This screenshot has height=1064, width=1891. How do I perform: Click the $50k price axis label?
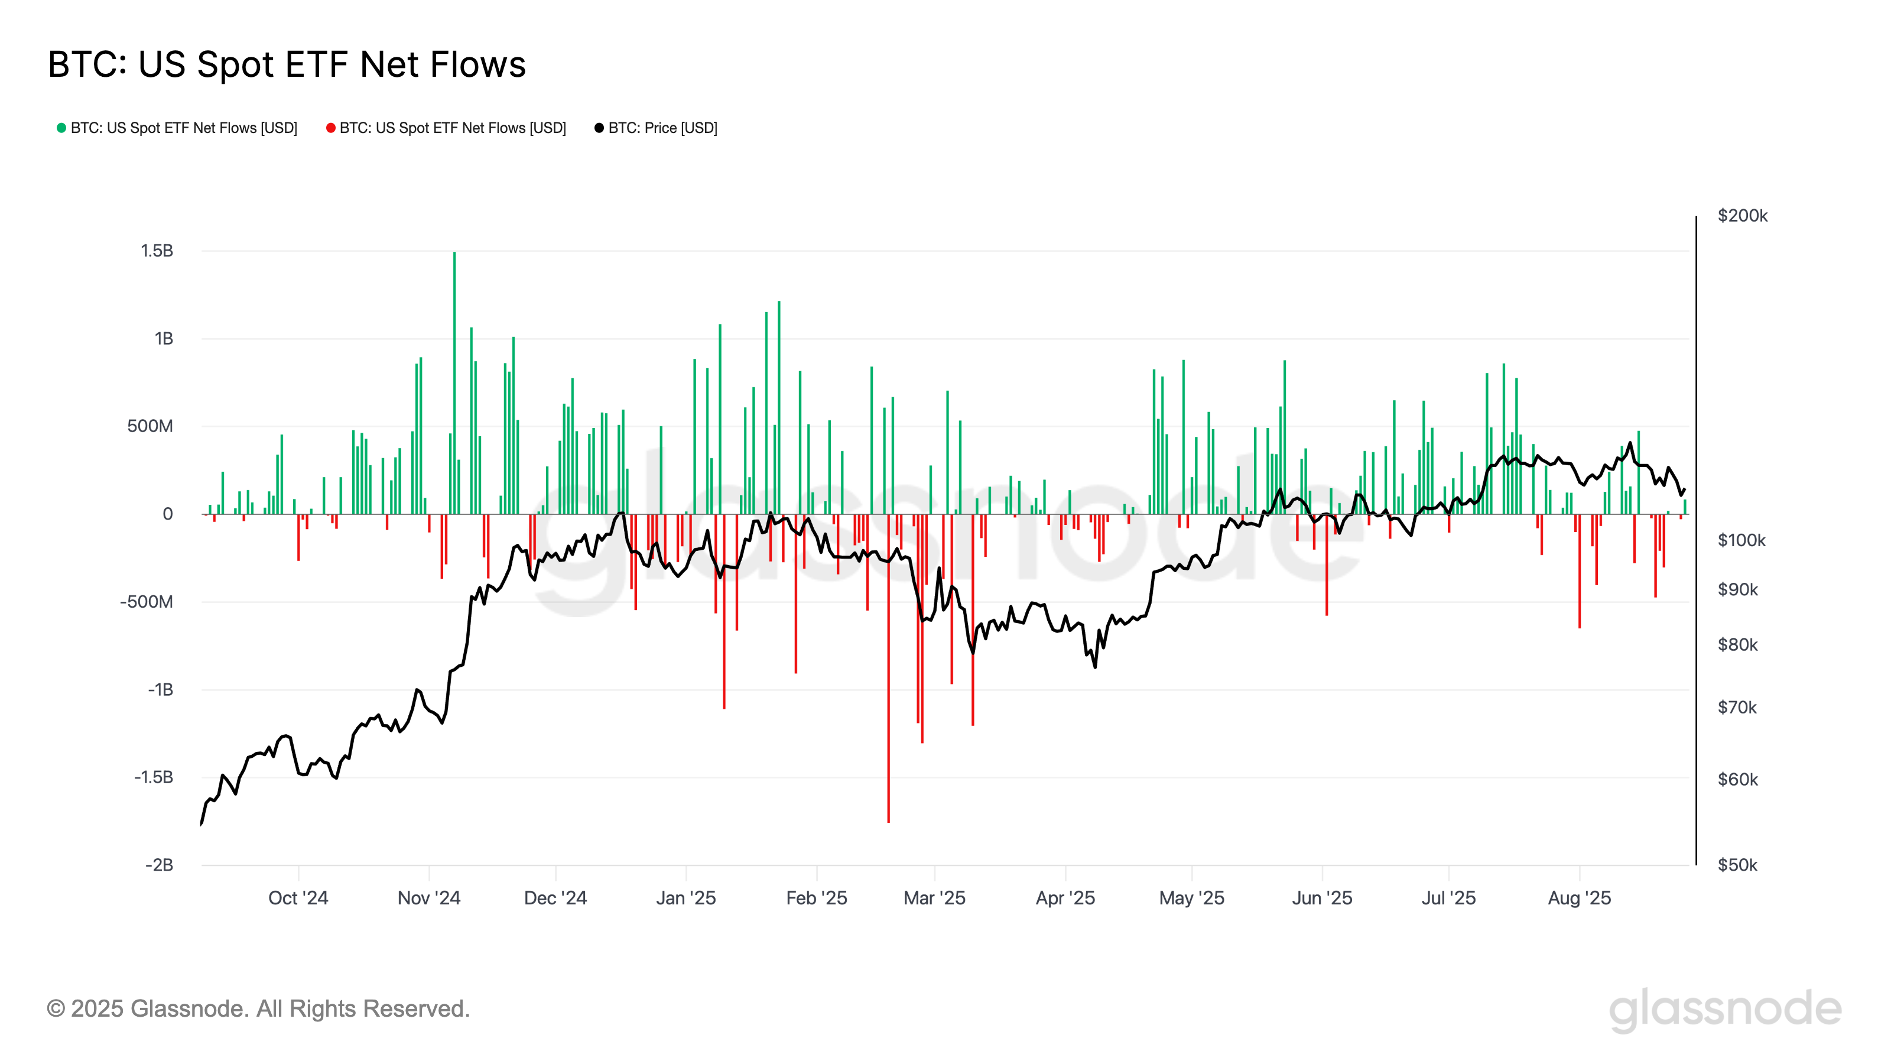1737,865
